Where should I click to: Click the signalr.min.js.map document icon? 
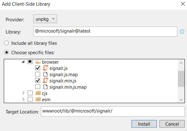coord(45,87)
